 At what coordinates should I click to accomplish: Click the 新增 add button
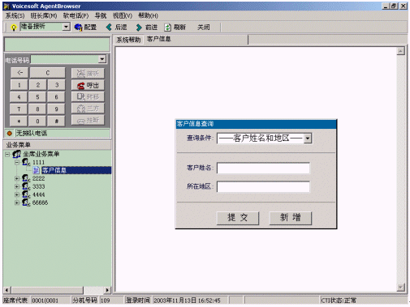[291, 218]
